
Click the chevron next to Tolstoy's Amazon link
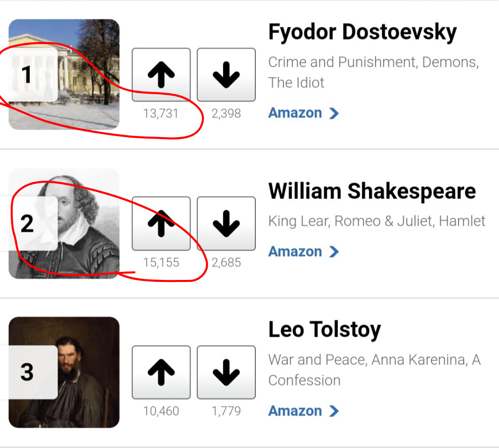[x=334, y=411]
